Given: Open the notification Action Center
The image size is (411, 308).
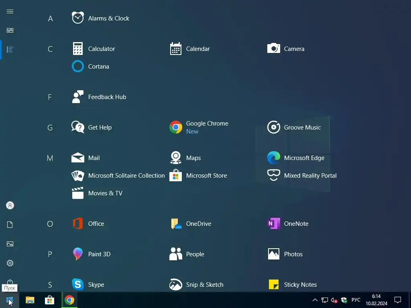Looking at the screenshot, I should tap(398, 300).
